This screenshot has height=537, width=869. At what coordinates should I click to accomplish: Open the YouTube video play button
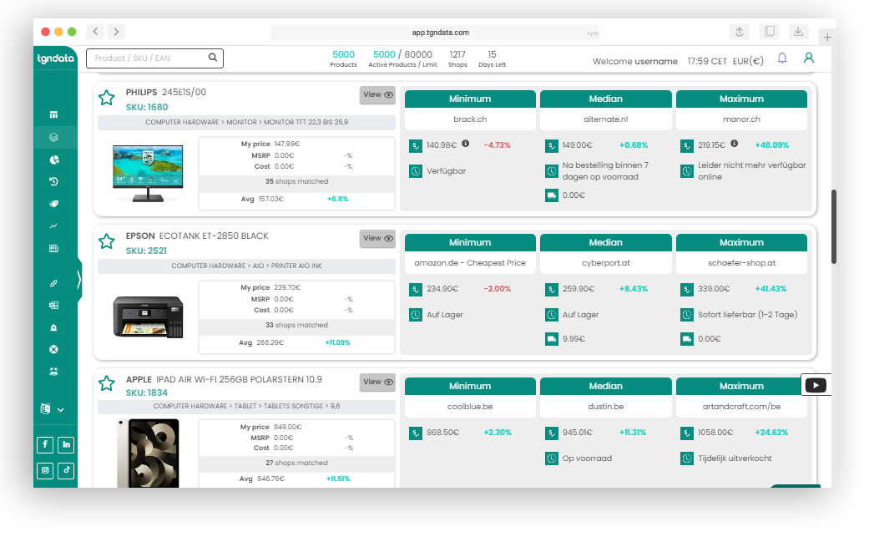(x=816, y=385)
